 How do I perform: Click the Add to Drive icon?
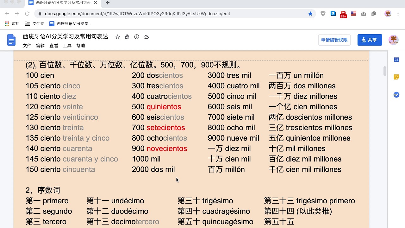coord(127,37)
